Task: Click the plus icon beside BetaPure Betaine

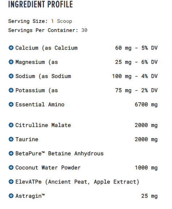Action: click(11, 153)
